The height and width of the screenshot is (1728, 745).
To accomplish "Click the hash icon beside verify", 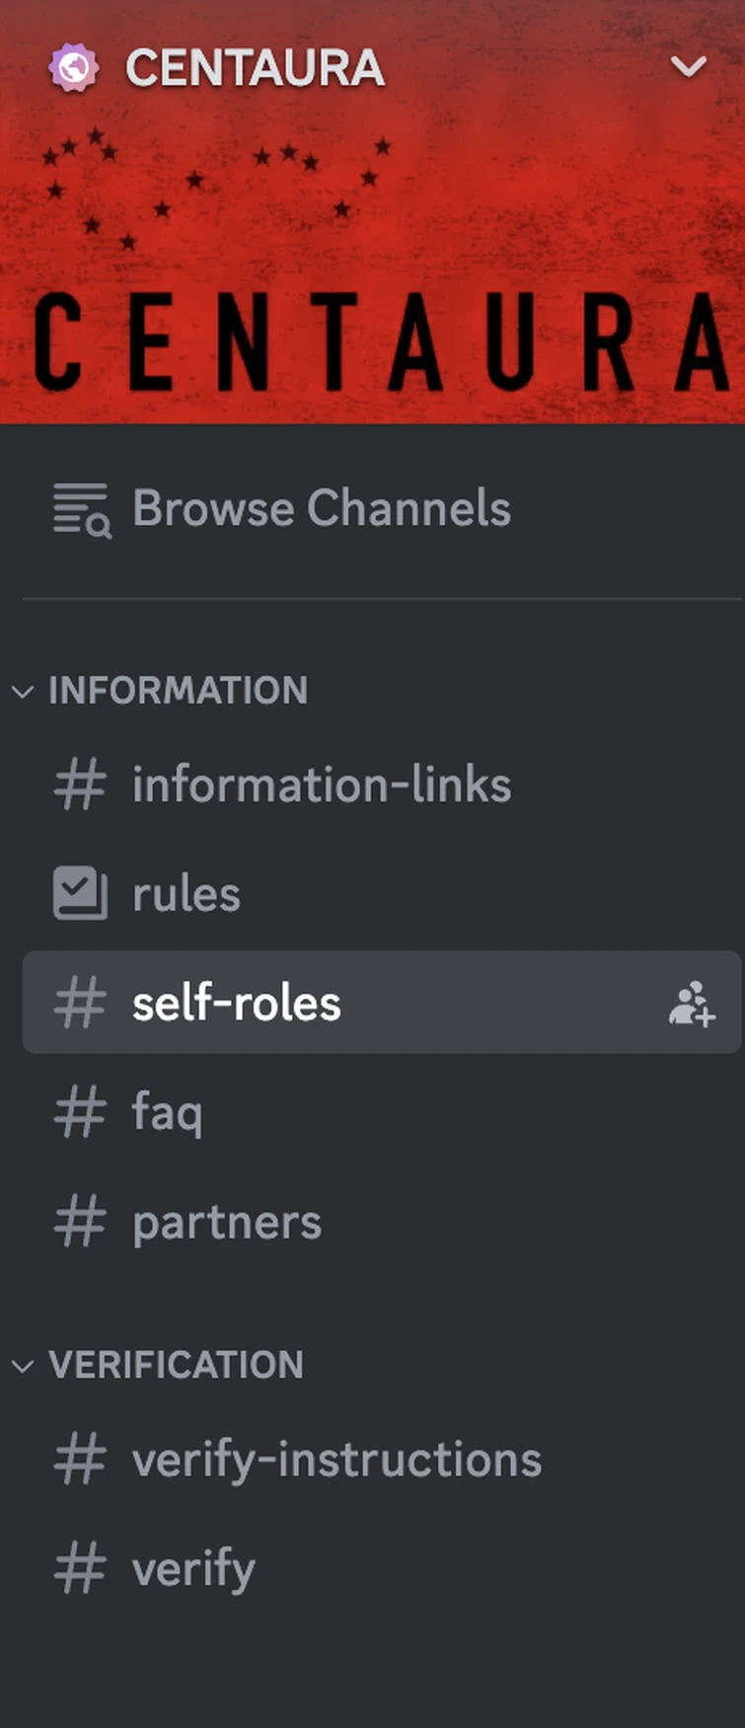I will 80,1568.
